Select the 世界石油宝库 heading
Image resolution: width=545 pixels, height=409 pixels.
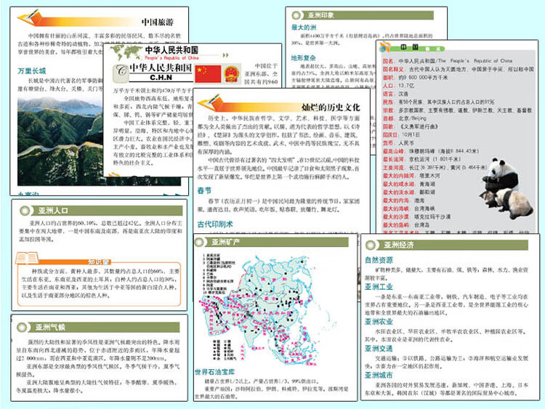214,372
